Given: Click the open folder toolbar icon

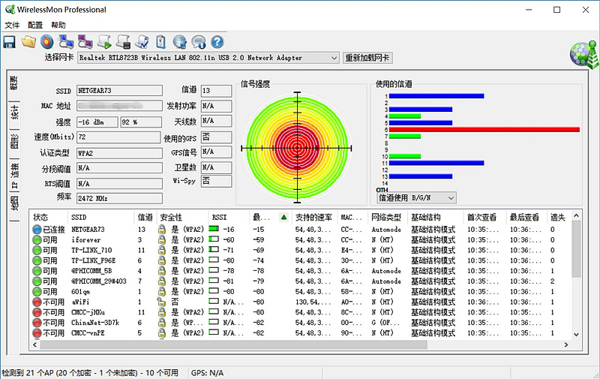Looking at the screenshot, I should (28, 42).
